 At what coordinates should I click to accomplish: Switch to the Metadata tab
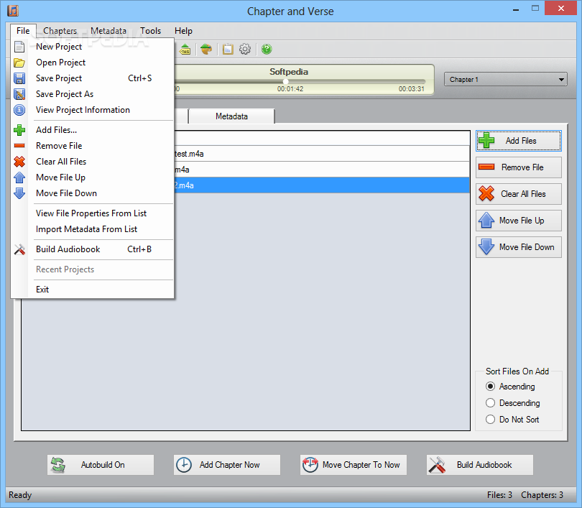[x=231, y=116]
